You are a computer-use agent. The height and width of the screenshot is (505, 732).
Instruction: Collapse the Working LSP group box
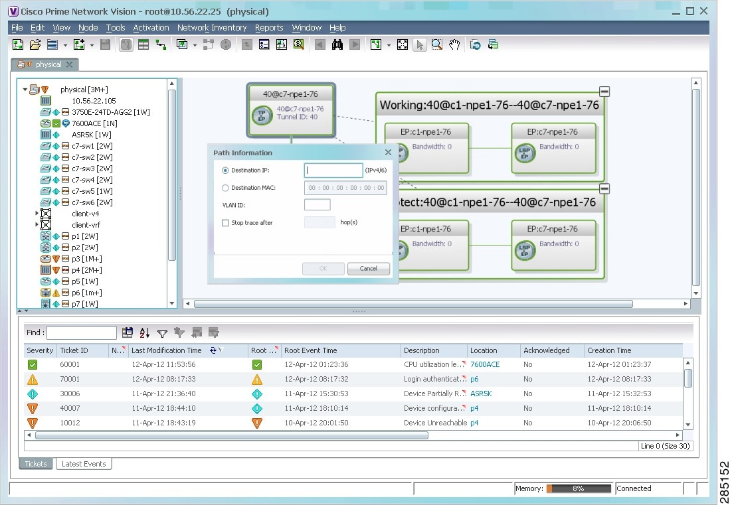[x=604, y=92]
